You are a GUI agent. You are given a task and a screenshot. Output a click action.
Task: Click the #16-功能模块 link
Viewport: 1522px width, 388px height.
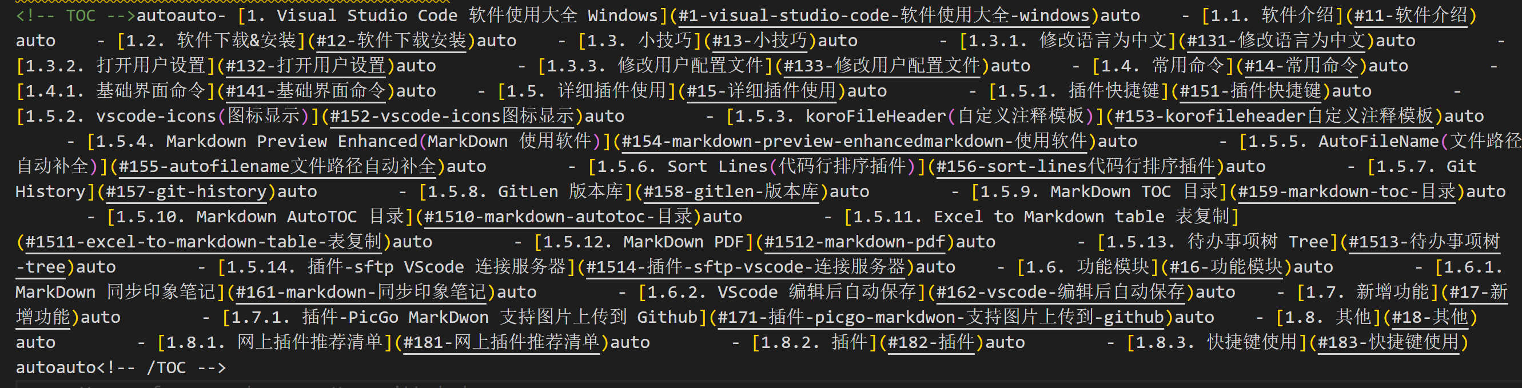point(1226,267)
